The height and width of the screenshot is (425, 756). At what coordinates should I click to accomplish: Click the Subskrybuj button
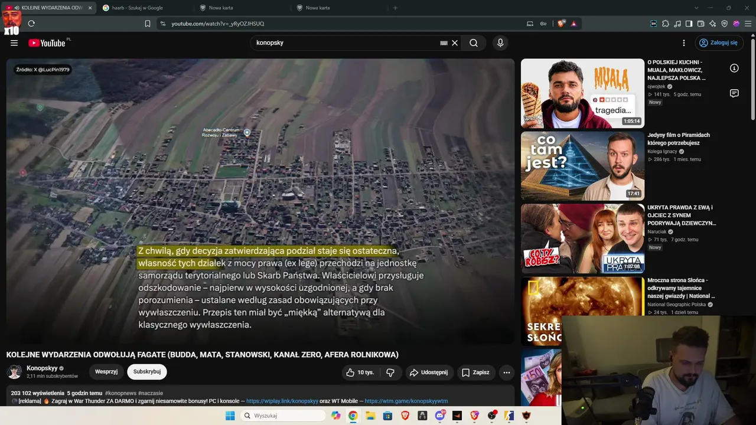point(147,372)
